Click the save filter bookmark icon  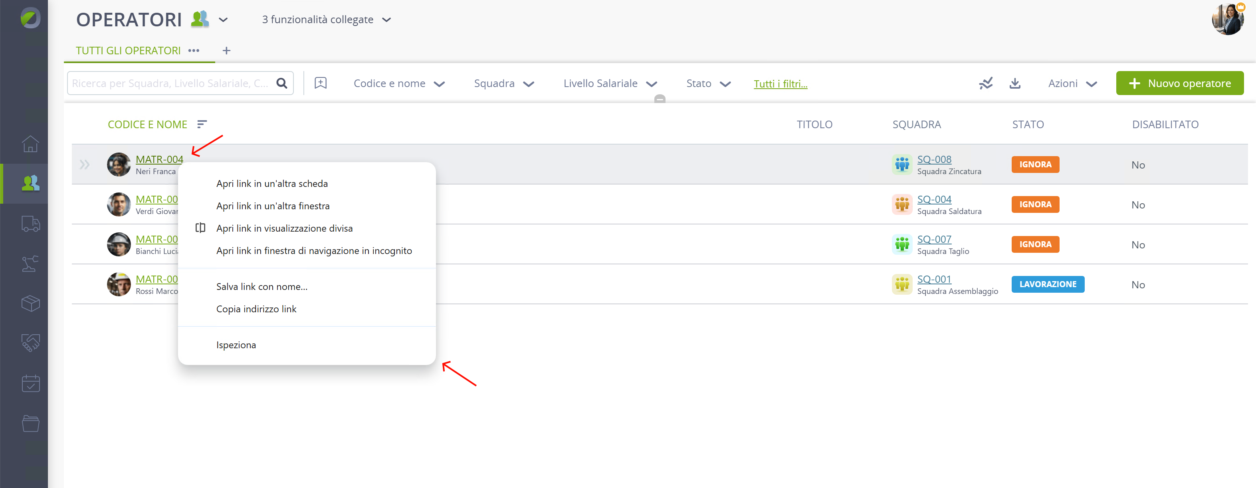point(320,83)
